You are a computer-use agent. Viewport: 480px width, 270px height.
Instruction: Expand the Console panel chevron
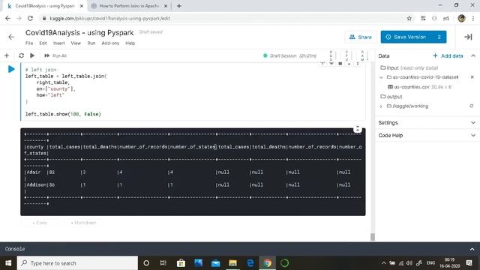(x=472, y=249)
